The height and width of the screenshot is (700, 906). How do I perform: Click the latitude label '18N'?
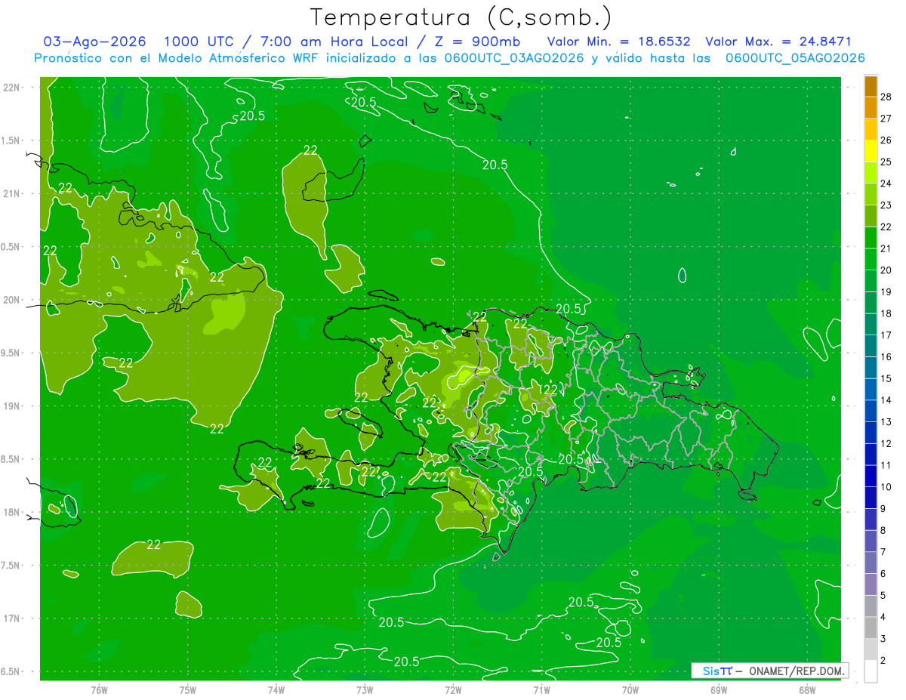(12, 513)
